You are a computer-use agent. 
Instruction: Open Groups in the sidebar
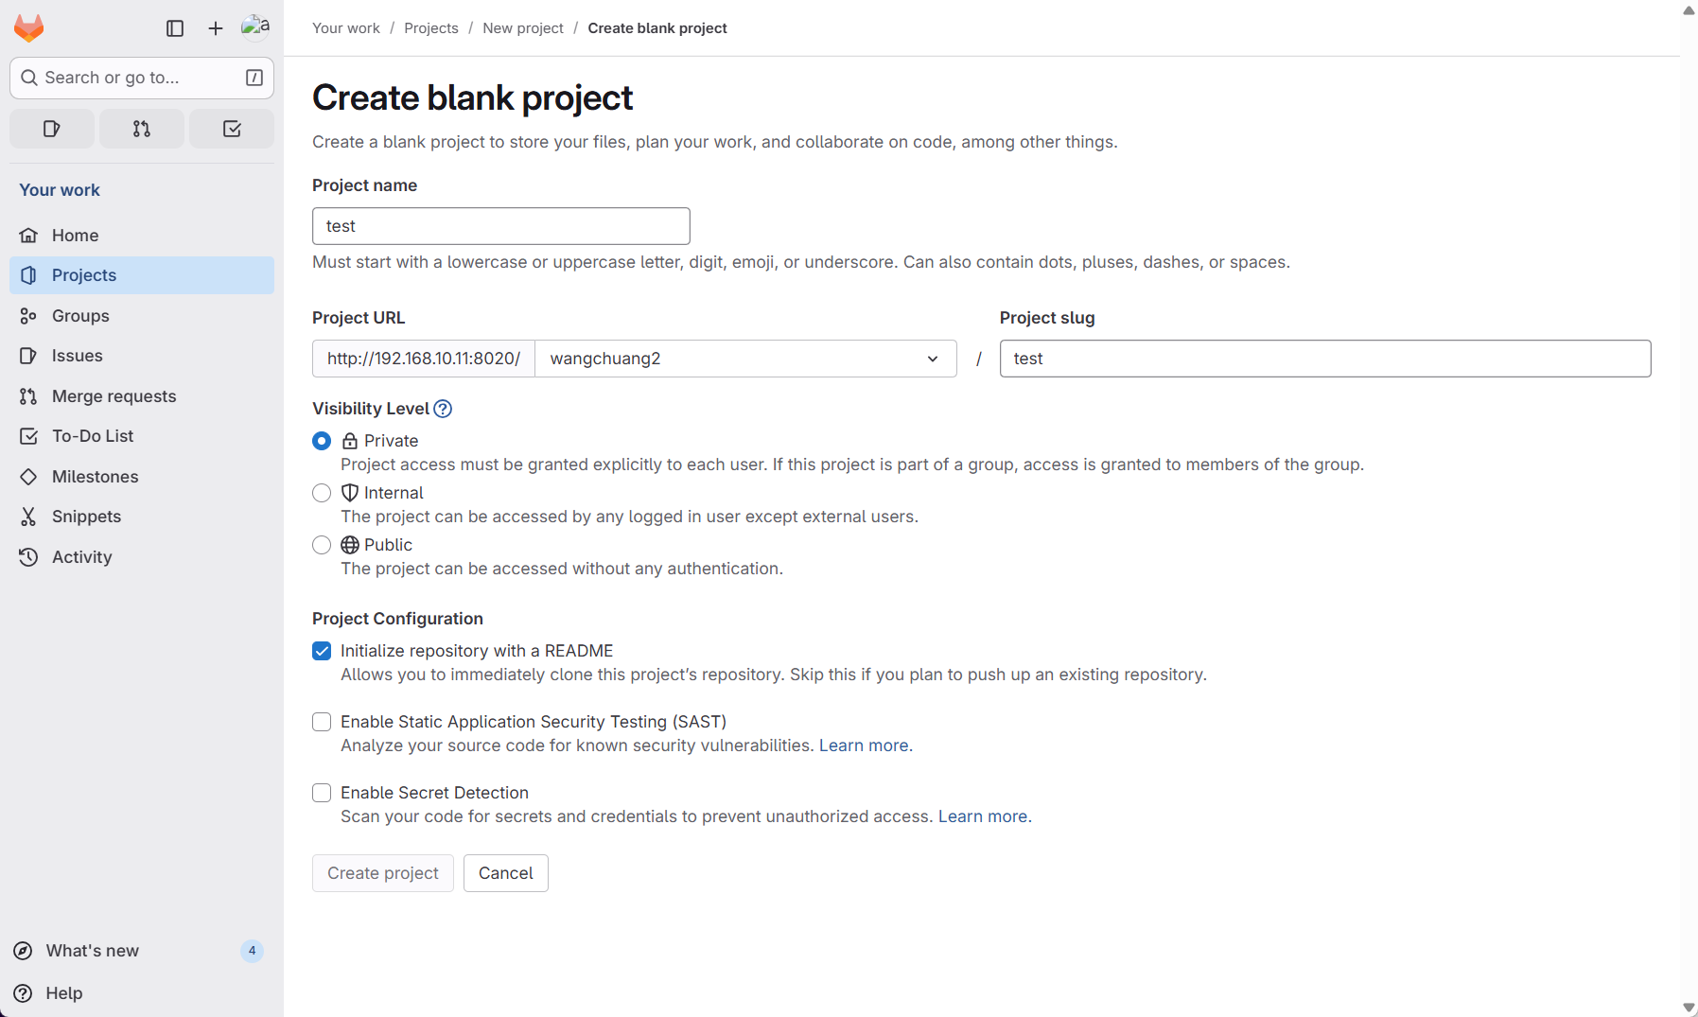point(80,316)
